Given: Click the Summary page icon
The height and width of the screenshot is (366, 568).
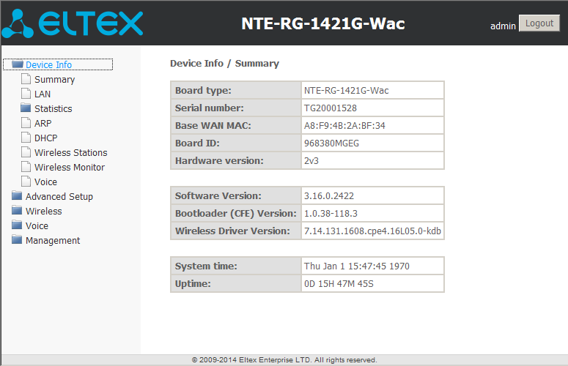Looking at the screenshot, I should pyautogui.click(x=26, y=79).
